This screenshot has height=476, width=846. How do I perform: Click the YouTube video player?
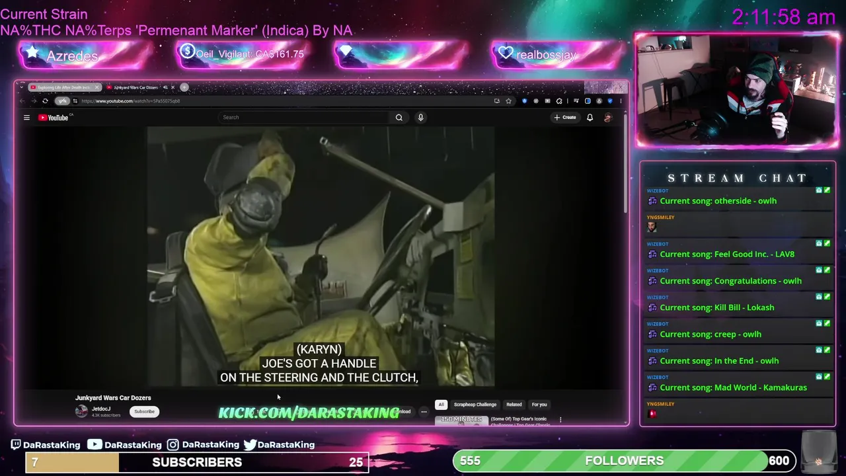(x=321, y=257)
